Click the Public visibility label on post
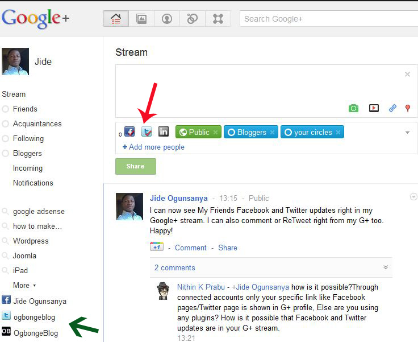Viewport: 418px width, 342px height. [x=258, y=198]
